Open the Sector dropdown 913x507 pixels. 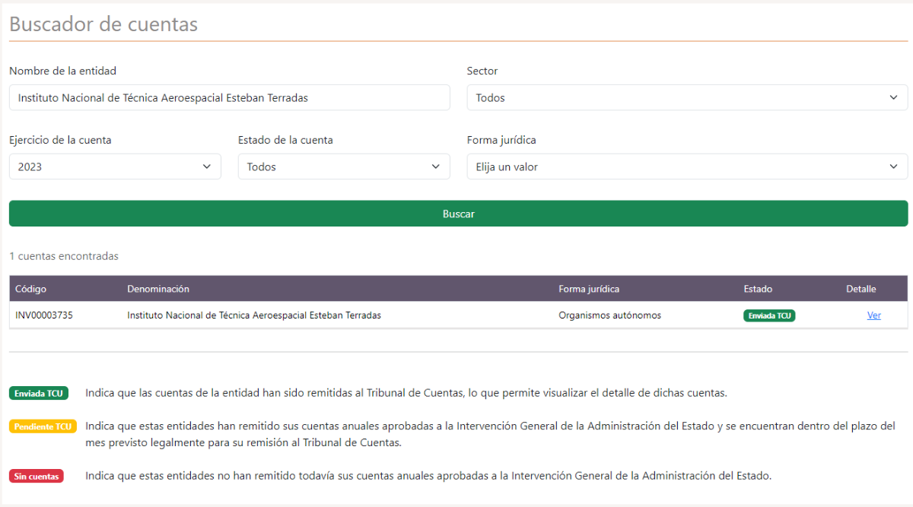click(687, 97)
